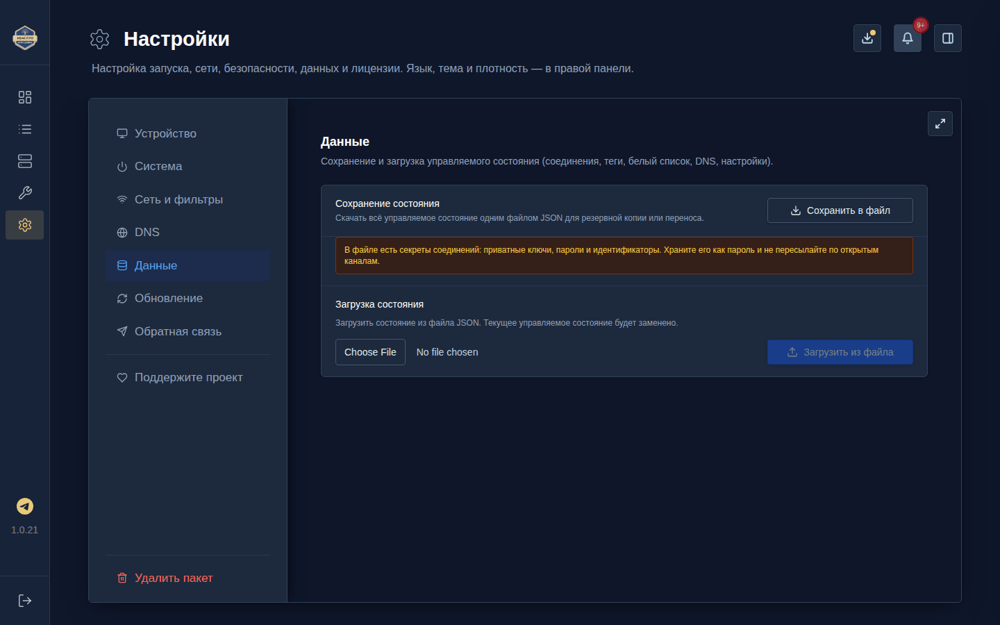The width and height of the screenshot is (1000, 625).
Task: Select the Данные settings section
Action: [x=187, y=265]
